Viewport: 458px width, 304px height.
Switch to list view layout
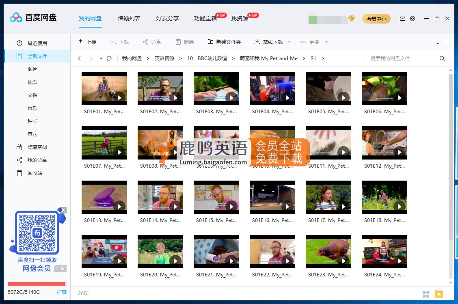(x=445, y=42)
